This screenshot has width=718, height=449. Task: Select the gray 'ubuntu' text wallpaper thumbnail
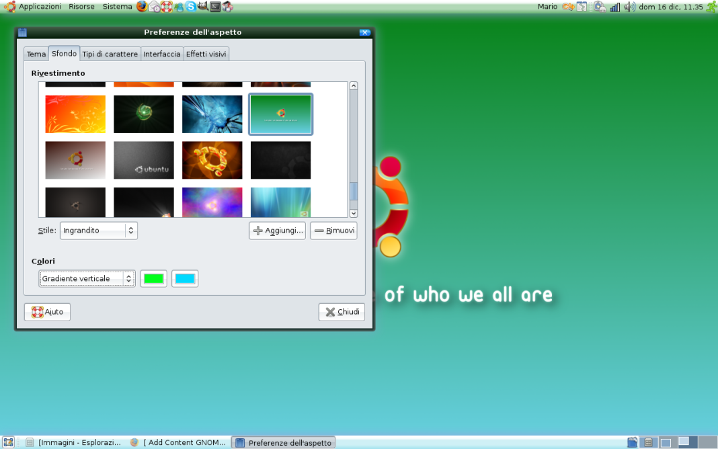[x=144, y=160]
